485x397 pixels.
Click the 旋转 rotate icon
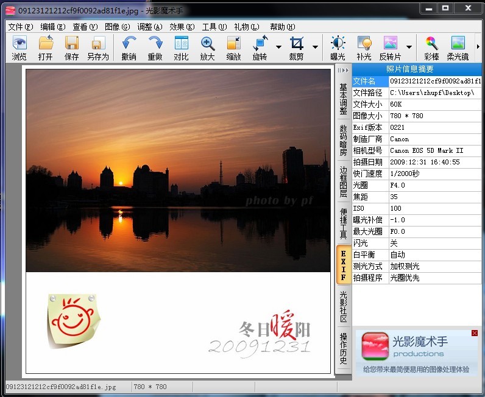tap(260, 43)
